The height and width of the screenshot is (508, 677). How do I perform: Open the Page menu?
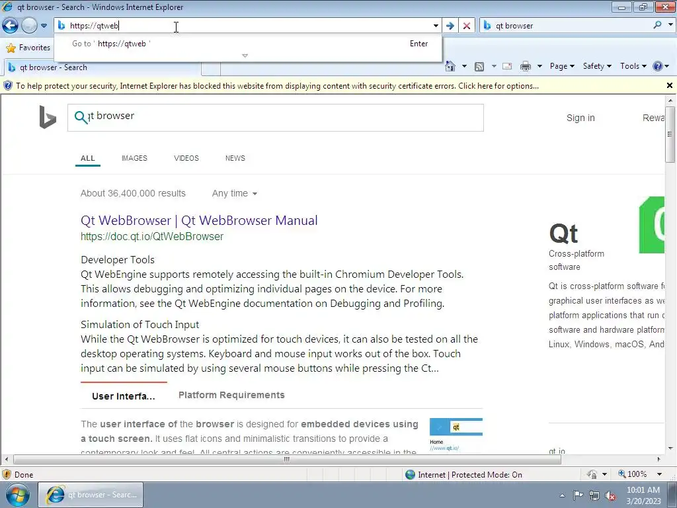562,66
